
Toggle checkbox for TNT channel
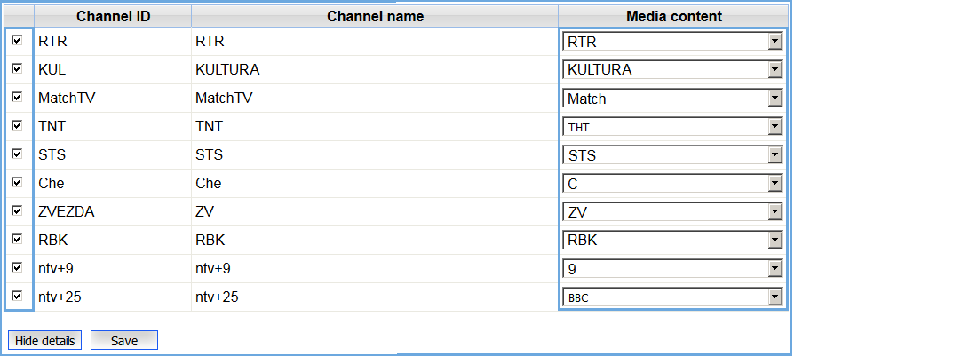coord(18,126)
